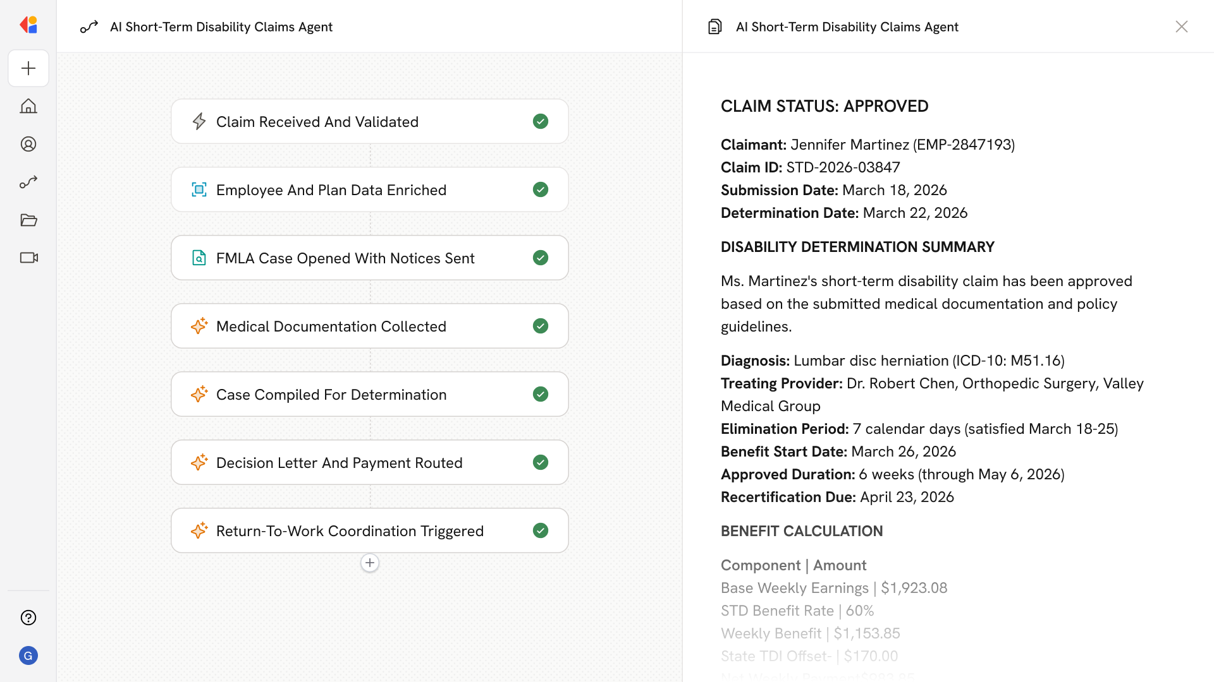
Task: Click the AI Short-Term Disability Claims Agent workflow title
Action: [221, 27]
